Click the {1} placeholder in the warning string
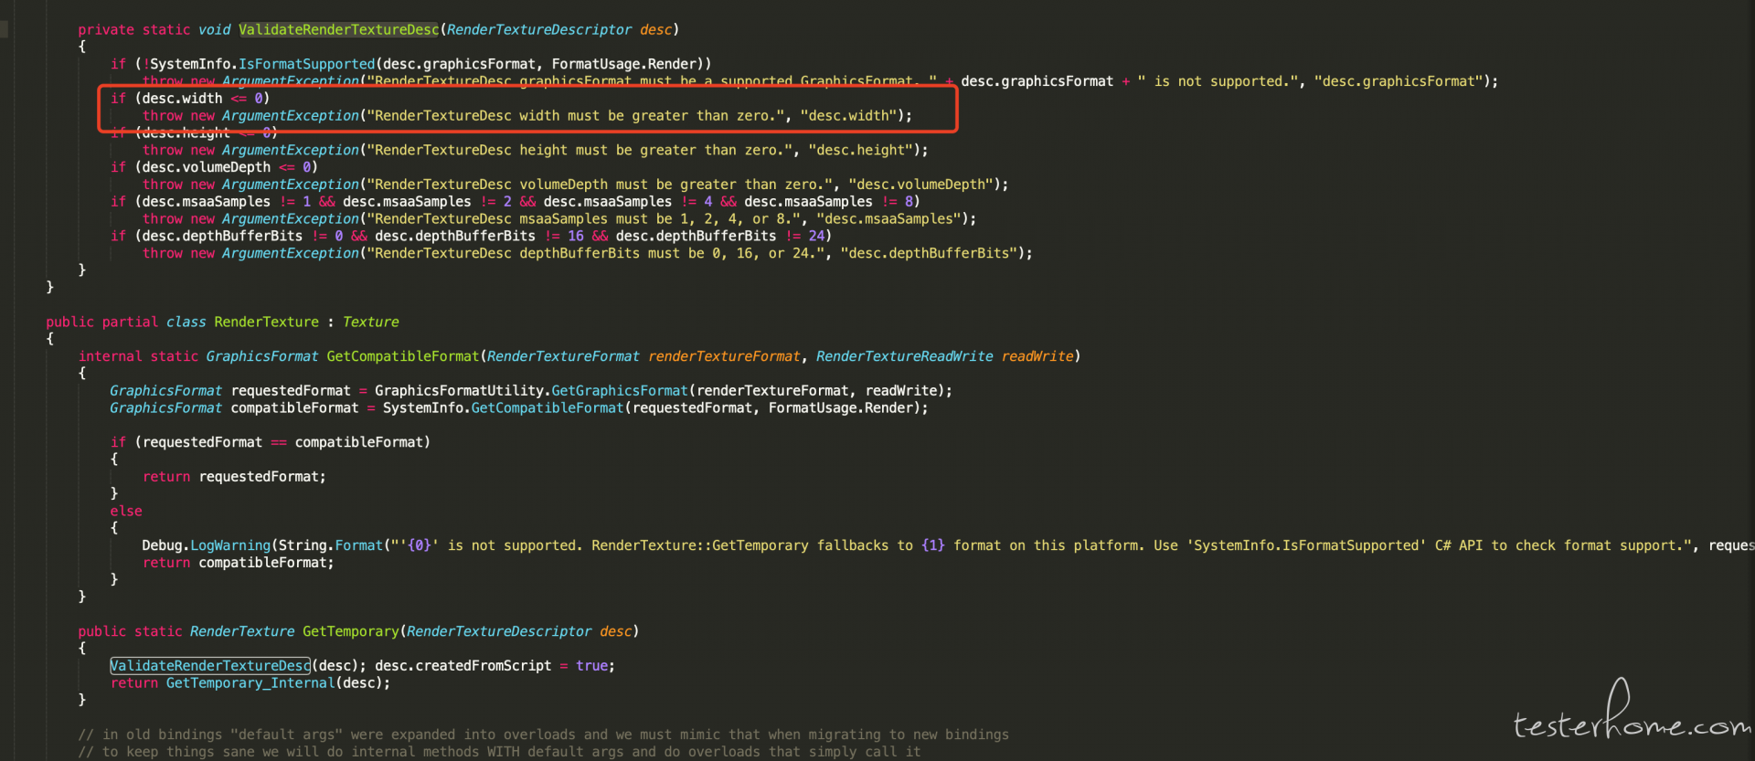The height and width of the screenshot is (761, 1755). 933,545
